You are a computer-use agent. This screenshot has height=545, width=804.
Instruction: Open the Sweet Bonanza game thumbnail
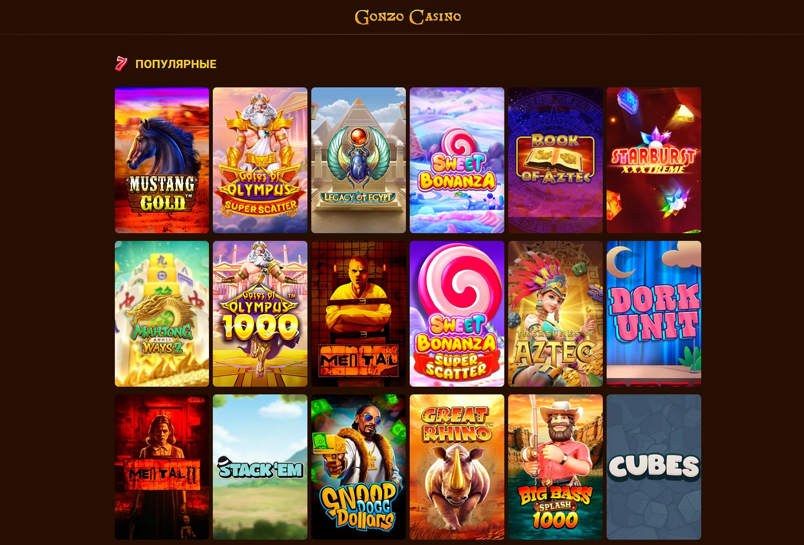457,160
